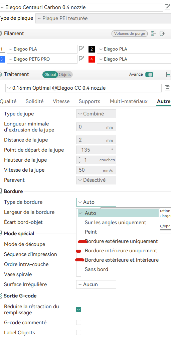This screenshot has height=337, width=171.
Task: Click the Mode spécial section header
Action: pos(19,233)
